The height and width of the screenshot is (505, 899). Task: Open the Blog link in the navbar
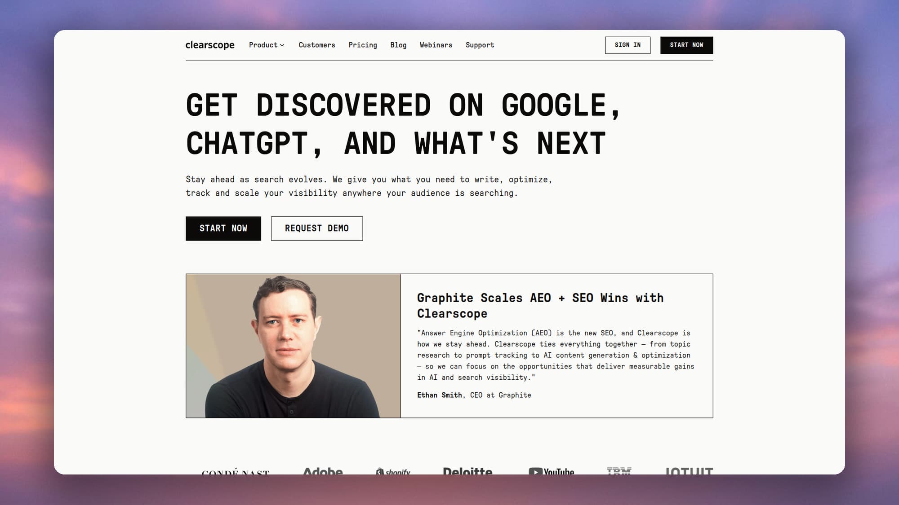pos(398,45)
